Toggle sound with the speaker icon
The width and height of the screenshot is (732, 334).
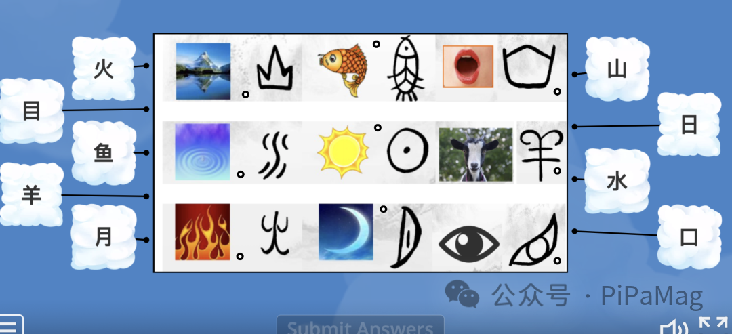pyautogui.click(x=673, y=327)
